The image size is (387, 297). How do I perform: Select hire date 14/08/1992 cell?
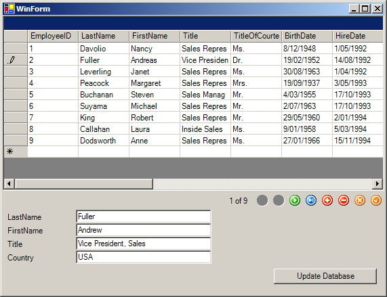pos(358,60)
